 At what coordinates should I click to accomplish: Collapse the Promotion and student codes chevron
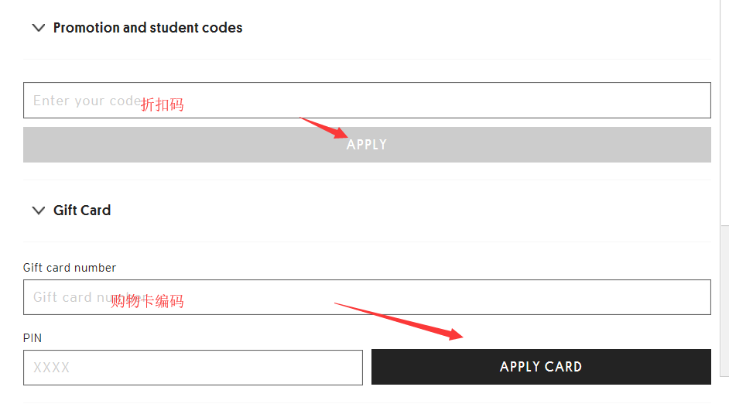(x=38, y=28)
